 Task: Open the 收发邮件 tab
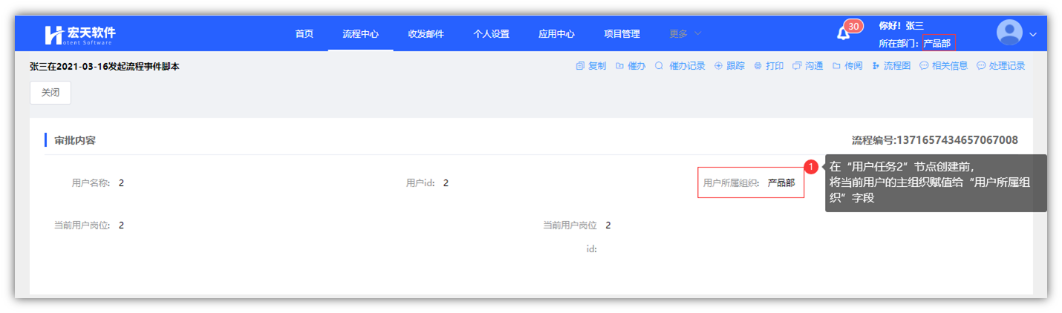pyautogui.click(x=426, y=34)
